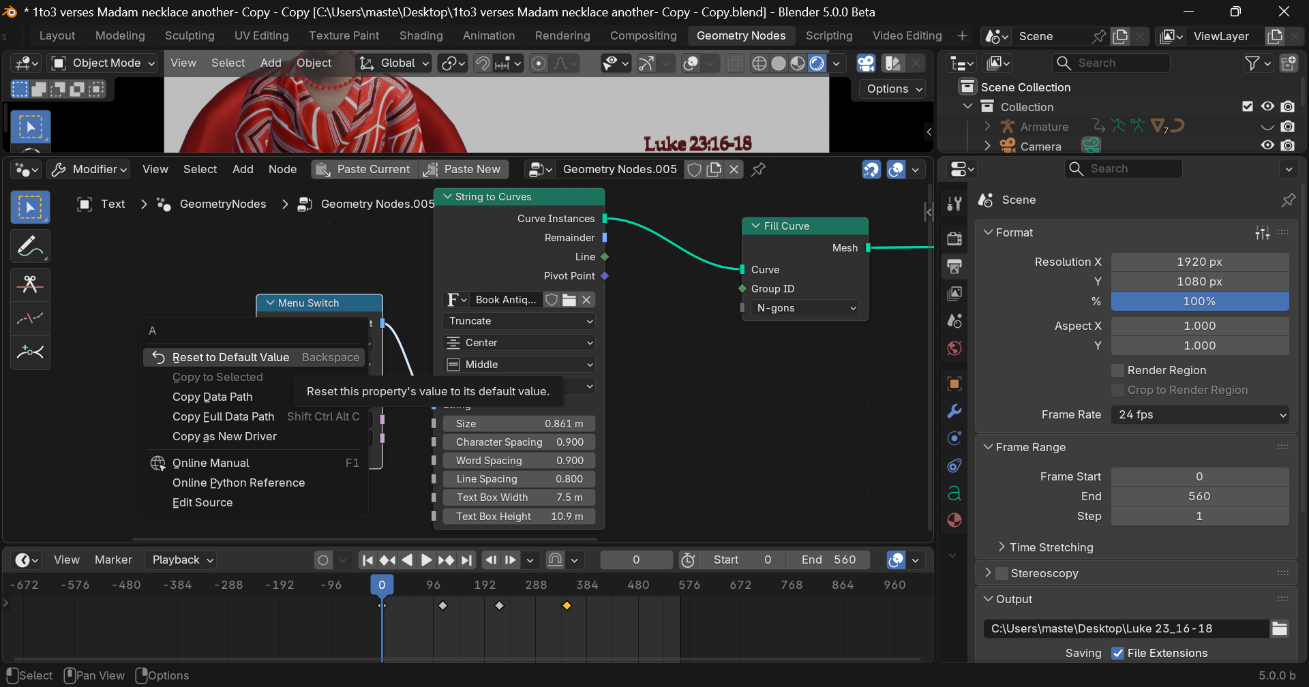Add a new workspace tab
Screen dimensions: 1309x687
(x=962, y=35)
